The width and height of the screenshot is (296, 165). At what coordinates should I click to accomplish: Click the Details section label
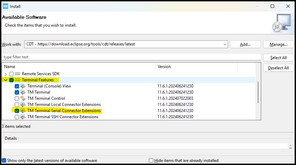[x=11, y=138]
